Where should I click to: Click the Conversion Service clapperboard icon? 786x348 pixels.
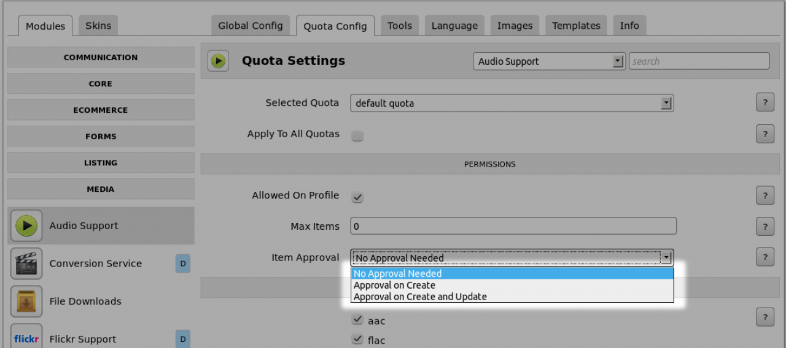[26, 263]
